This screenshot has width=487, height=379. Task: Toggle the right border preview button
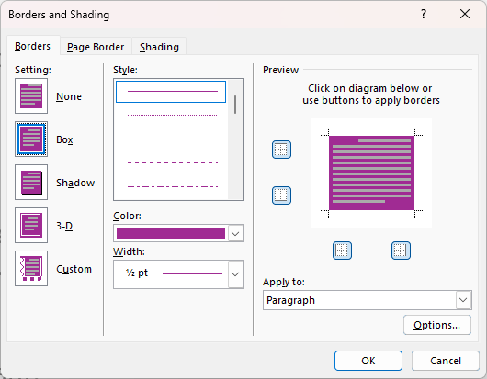401,251
